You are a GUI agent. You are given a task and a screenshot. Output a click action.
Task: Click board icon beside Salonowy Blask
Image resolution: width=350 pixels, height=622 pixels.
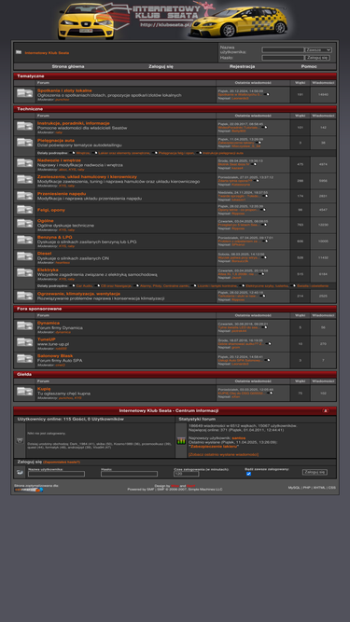(x=24, y=359)
